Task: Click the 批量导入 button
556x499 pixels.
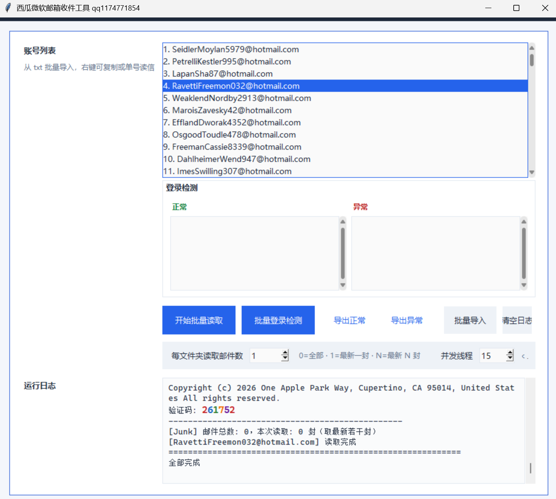Action: (470, 320)
